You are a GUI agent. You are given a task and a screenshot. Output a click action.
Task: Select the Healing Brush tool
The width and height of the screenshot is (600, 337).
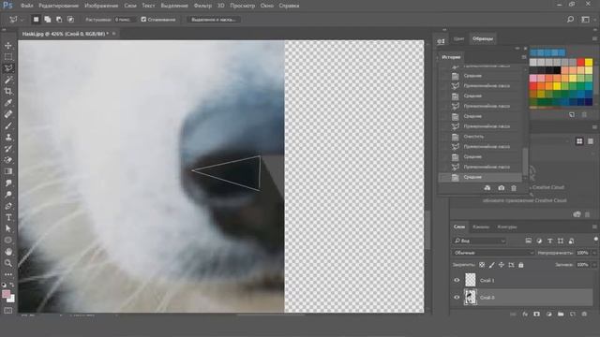pos(8,114)
